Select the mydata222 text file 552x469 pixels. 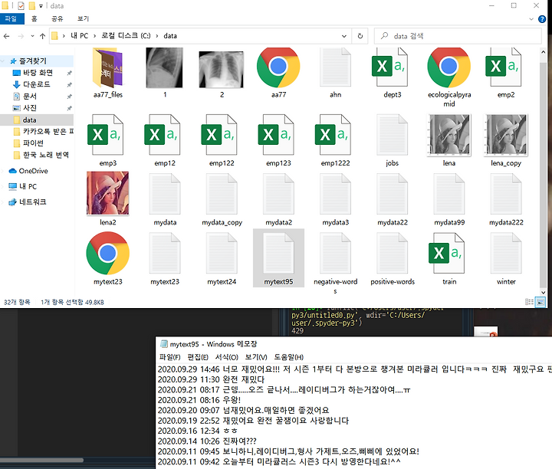506,199
